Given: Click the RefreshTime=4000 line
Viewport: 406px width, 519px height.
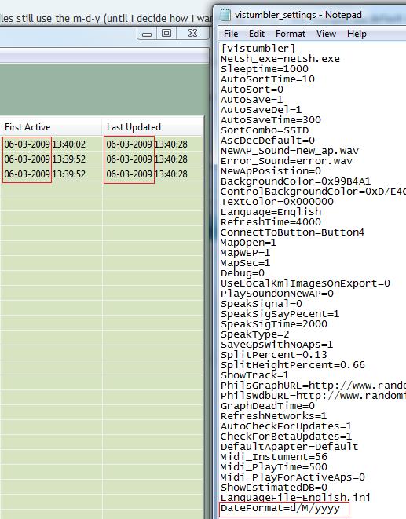Looking at the screenshot, I should pyautogui.click(x=271, y=222).
